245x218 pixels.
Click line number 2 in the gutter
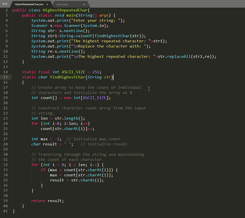pyautogui.click(x=7, y=10)
